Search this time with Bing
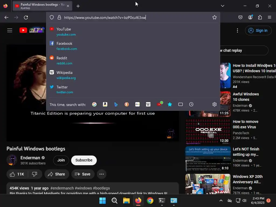 pyautogui.click(x=116, y=104)
